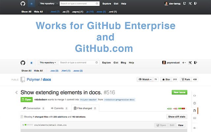The height and width of the screenshot is (132, 211).
Task: Open This repository dropdown in dark header
Action: [48, 4]
